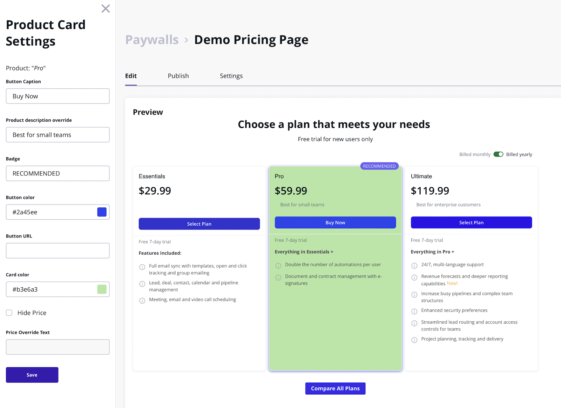Image resolution: width=561 pixels, height=408 pixels.
Task: Click info icon beside 'Full email sync with templates'
Action: point(142,267)
